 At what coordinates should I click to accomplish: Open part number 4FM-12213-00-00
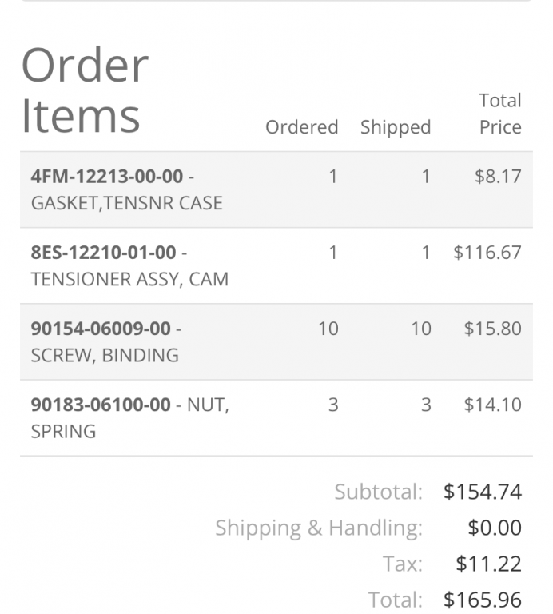coord(107,176)
